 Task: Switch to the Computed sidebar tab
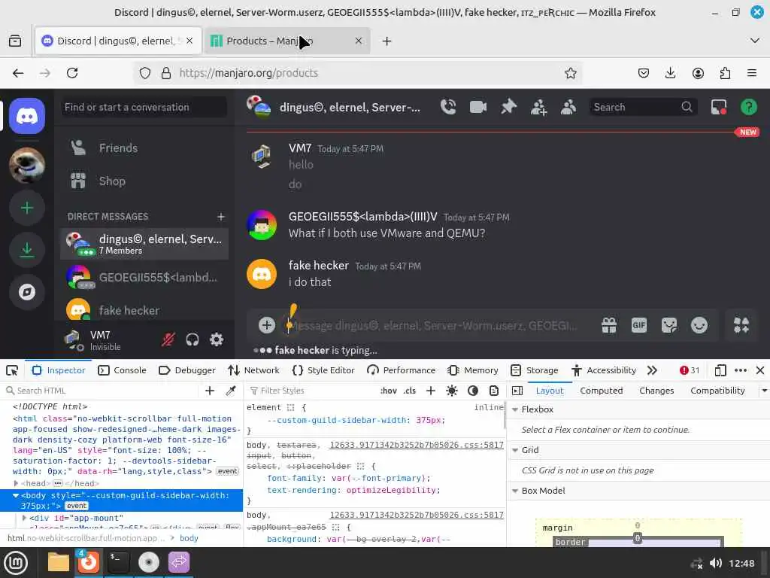[601, 391]
